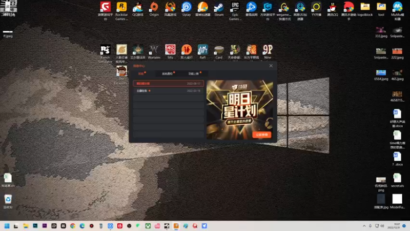
Task: Open Photoshop from taskbar
Action: coord(35,226)
